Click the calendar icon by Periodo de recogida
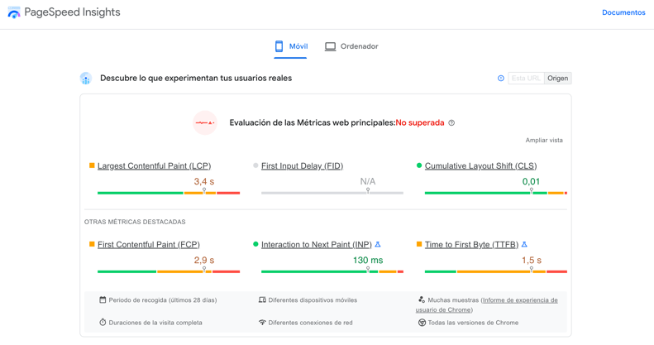This screenshot has height=345, width=654. coord(103,299)
